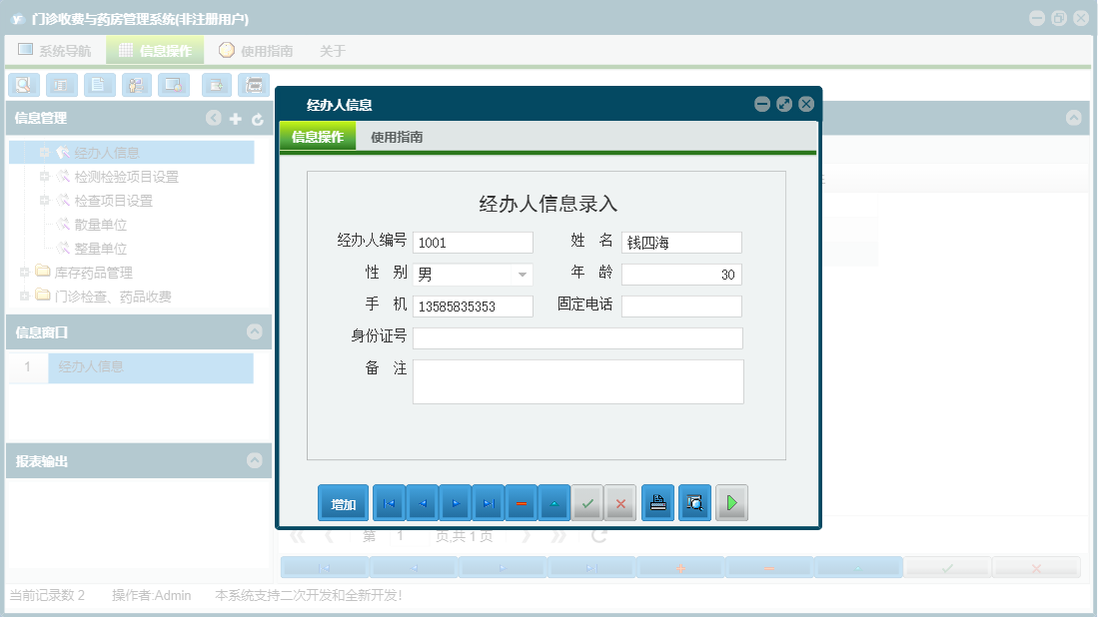This screenshot has width=1098, height=617.
Task: Click the green run arrow in the dialog
Action: 730,503
